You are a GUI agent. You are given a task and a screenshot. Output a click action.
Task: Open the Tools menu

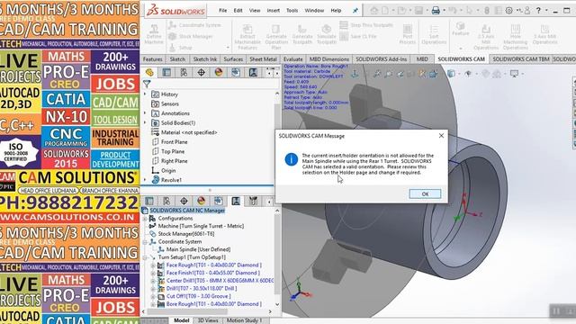tap(292, 10)
